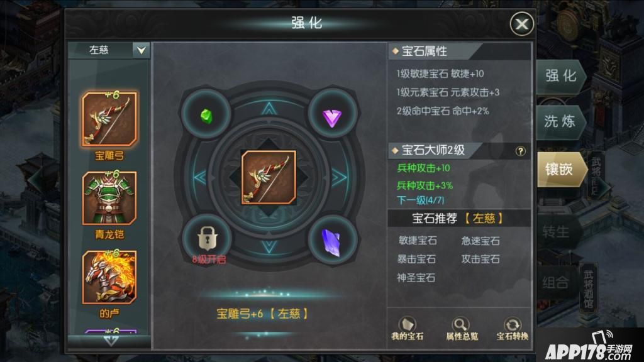Open 属性总览 magnifier icon
Screen dimensions: 644x362
(461, 329)
